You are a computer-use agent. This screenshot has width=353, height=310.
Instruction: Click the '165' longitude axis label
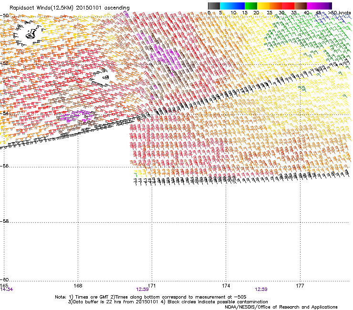[x=4, y=286]
